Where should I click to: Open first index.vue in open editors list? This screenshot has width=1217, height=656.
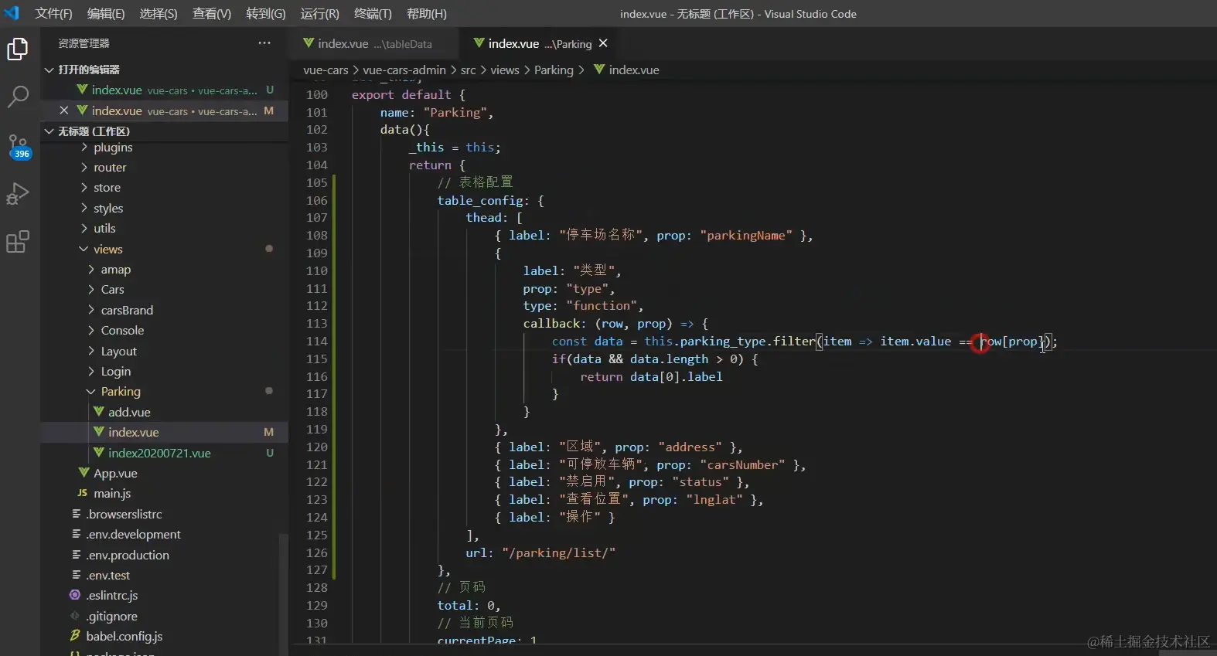coord(164,90)
